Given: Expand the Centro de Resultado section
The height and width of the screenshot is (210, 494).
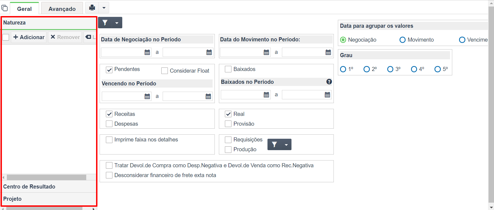Looking at the screenshot, I should click(x=49, y=187).
